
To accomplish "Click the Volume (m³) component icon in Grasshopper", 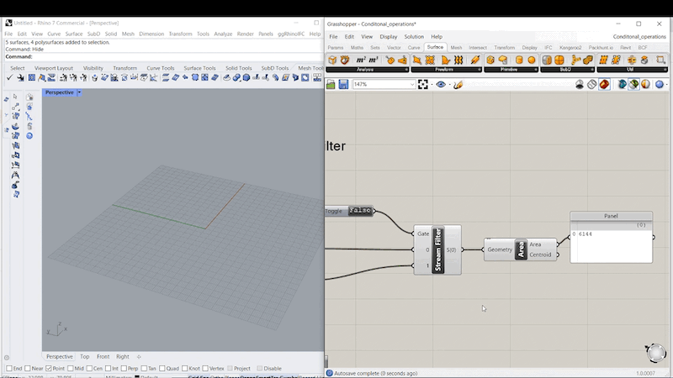I will [x=374, y=60].
